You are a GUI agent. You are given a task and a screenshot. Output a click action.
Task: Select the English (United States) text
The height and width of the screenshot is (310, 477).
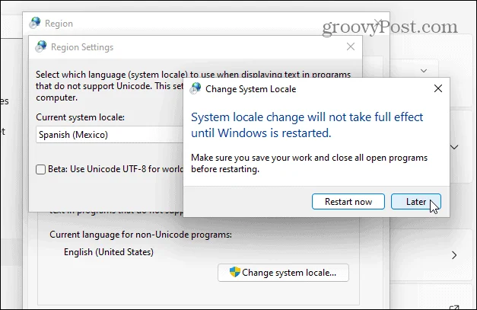(x=109, y=252)
